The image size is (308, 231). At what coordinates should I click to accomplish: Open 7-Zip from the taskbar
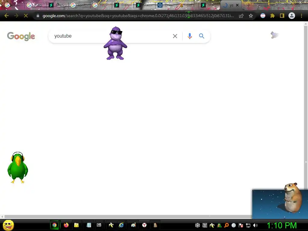point(99,225)
